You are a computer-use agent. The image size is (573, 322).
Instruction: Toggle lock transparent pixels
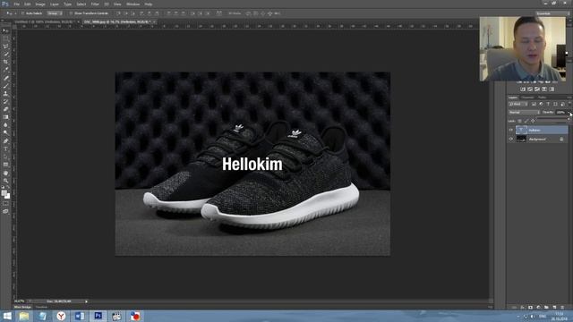pyautogui.click(x=519, y=121)
